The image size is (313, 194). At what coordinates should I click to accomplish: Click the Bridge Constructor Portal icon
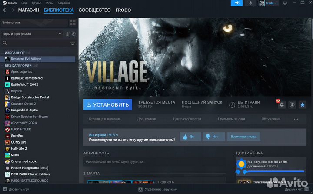pyautogui.click(x=7, y=97)
